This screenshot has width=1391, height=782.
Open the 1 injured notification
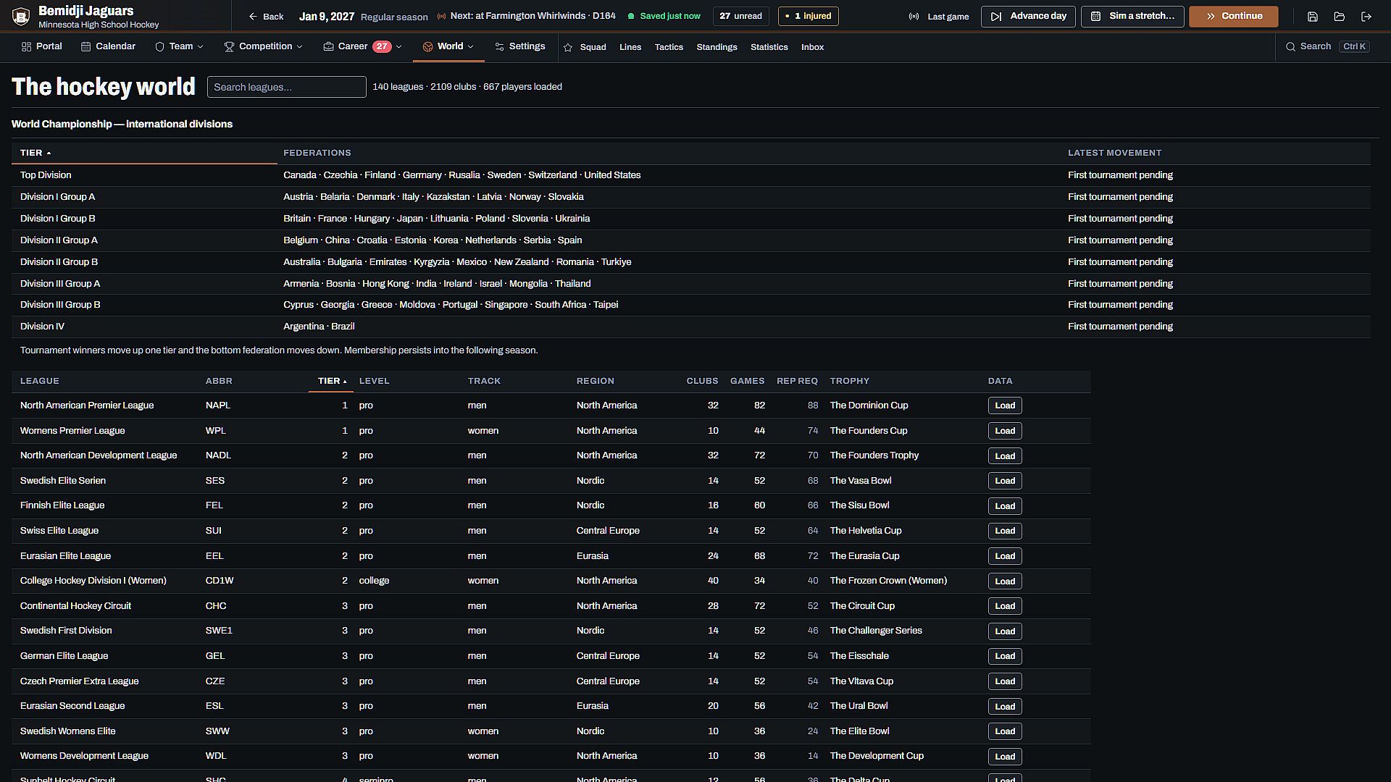[808, 16]
